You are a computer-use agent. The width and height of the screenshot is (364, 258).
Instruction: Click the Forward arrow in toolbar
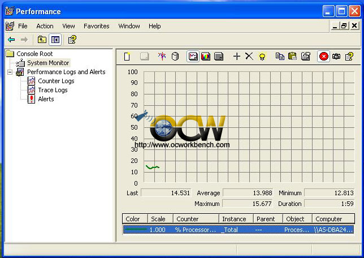coord(24,40)
